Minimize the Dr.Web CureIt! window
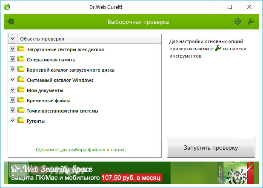 (x=211, y=7)
